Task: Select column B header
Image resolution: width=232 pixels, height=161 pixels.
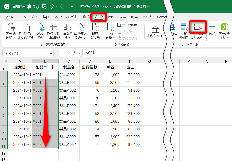Action: click(x=45, y=61)
